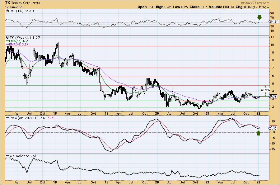This screenshot has height=185, width=280.
Task: Click the High 3.42 value
Action: point(163,7)
